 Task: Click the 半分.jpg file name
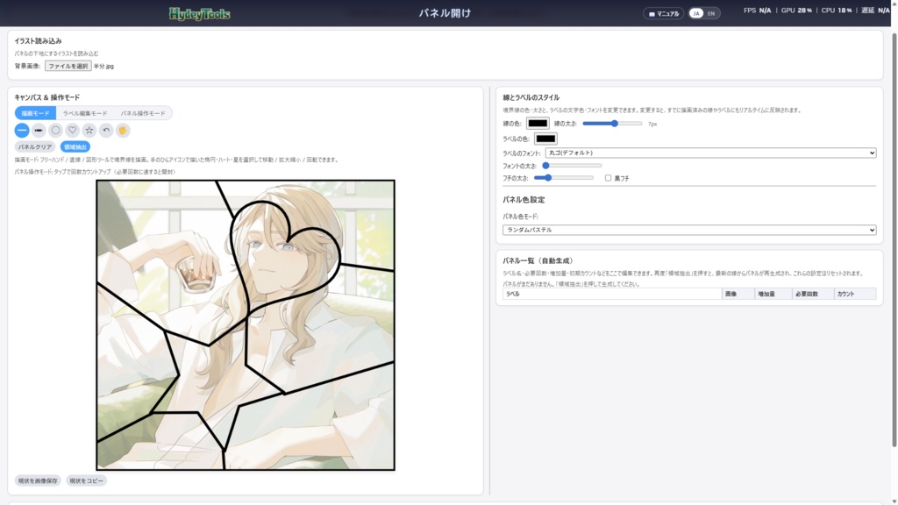pos(103,67)
